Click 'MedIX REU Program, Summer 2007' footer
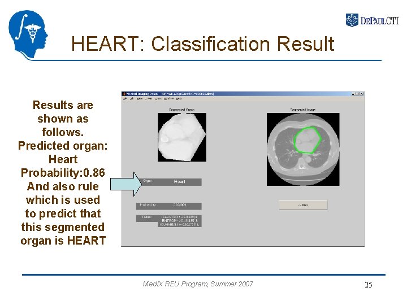Screen dimensions: 407x305 198,284
